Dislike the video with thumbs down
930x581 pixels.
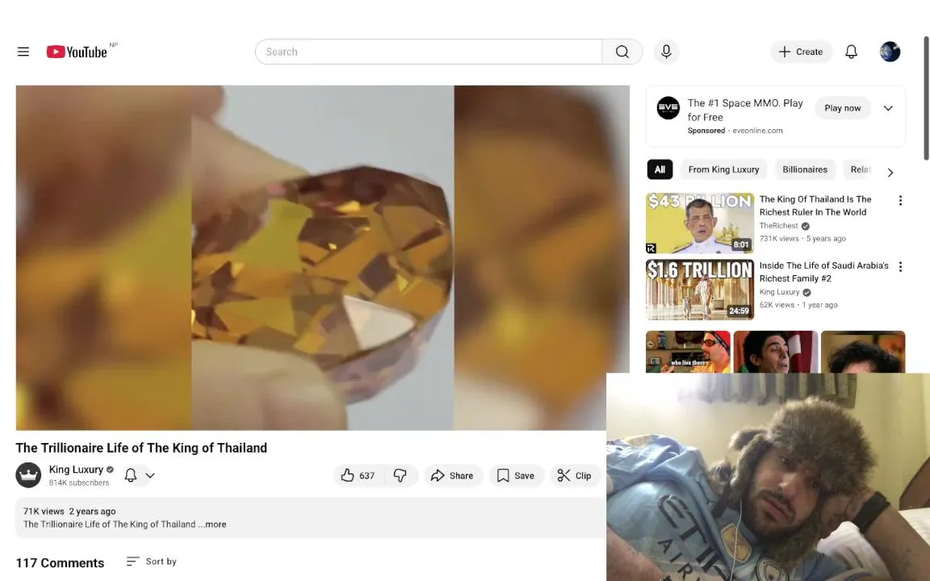[x=401, y=475]
